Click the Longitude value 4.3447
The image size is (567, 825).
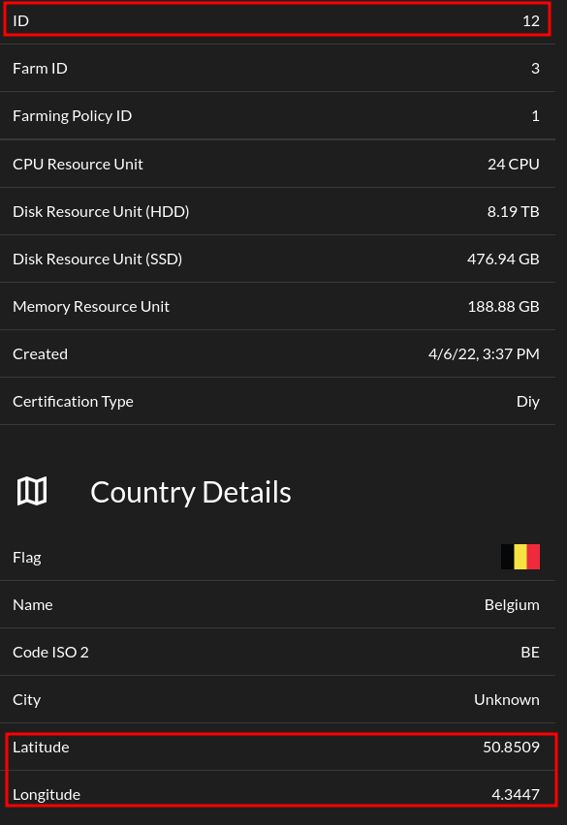tap(515, 793)
